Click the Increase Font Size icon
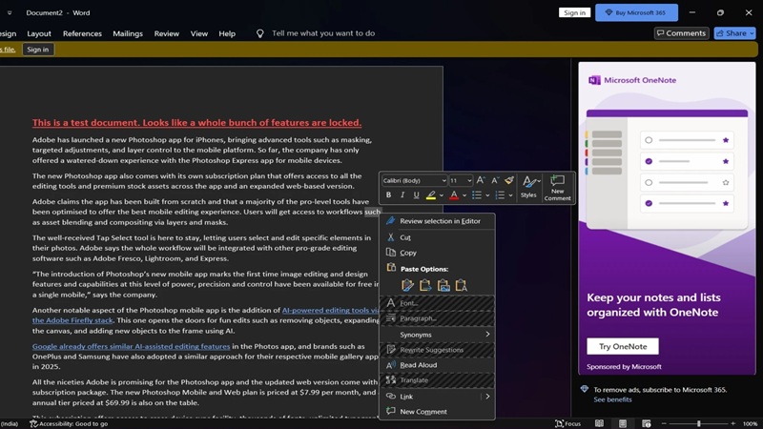This screenshot has width=763, height=429. (x=481, y=180)
